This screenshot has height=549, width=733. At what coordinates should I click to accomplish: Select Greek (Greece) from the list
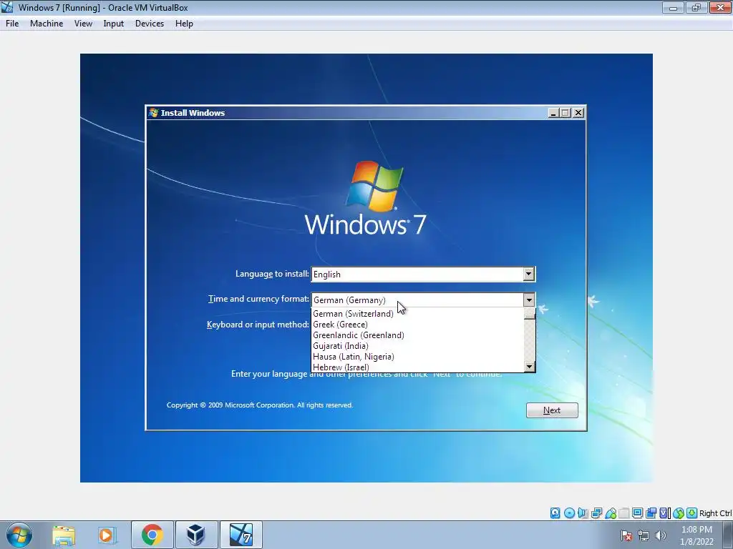(417, 325)
